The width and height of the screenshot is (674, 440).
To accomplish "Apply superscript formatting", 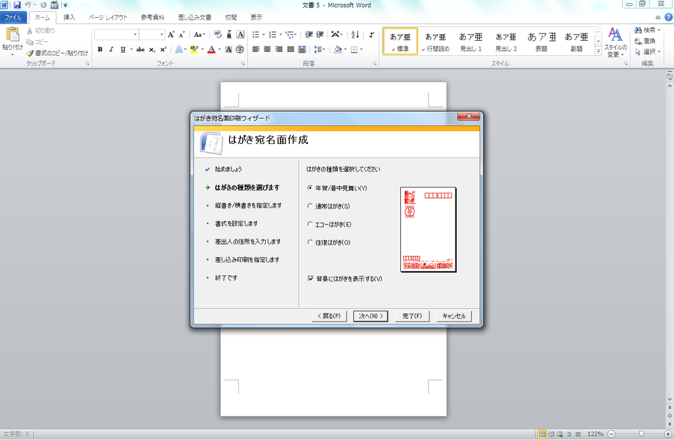I will [x=163, y=49].
